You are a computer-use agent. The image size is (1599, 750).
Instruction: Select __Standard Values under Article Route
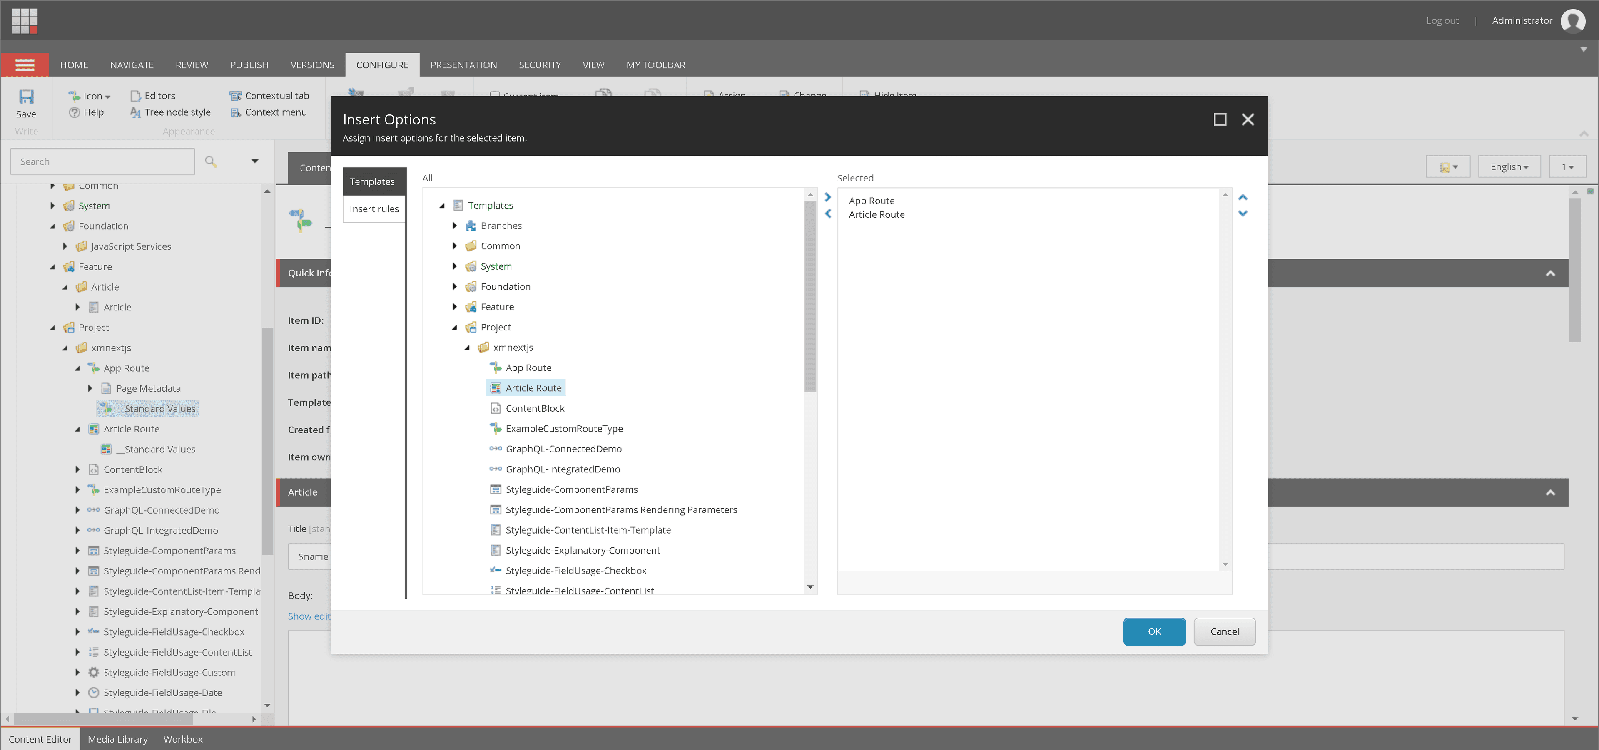155,449
